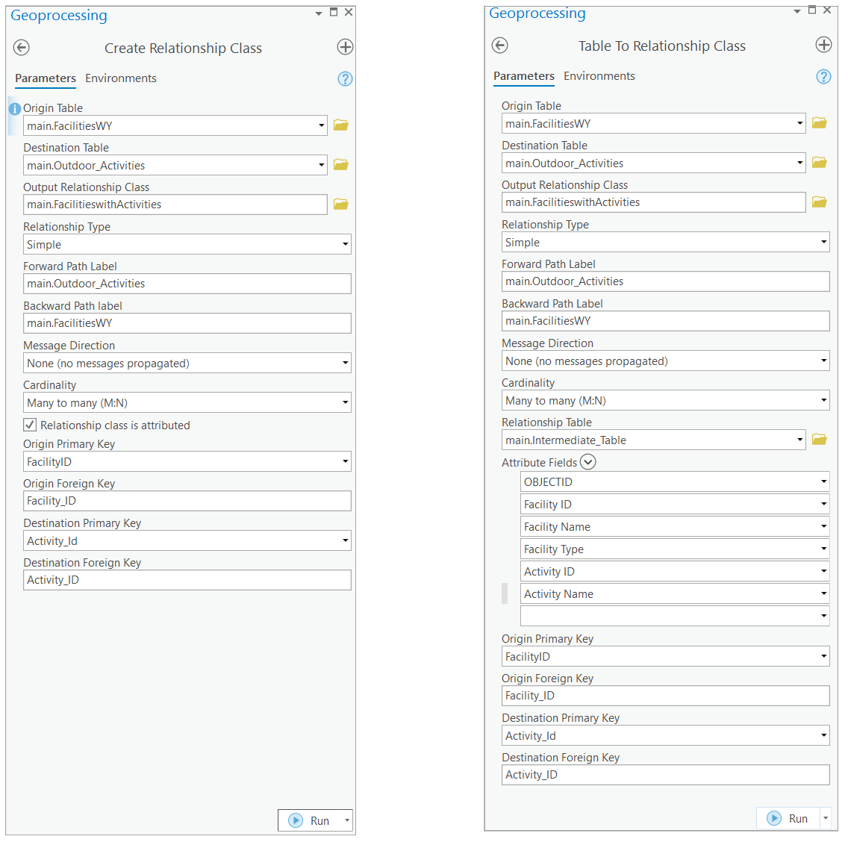Open the Output Relationship Class browse folder
Viewport: 848px width, 842px height.
pos(341,204)
